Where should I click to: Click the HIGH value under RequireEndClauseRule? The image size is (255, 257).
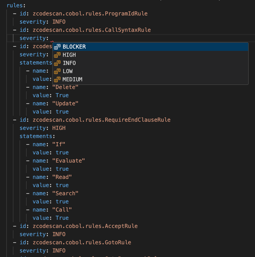coord(59,128)
